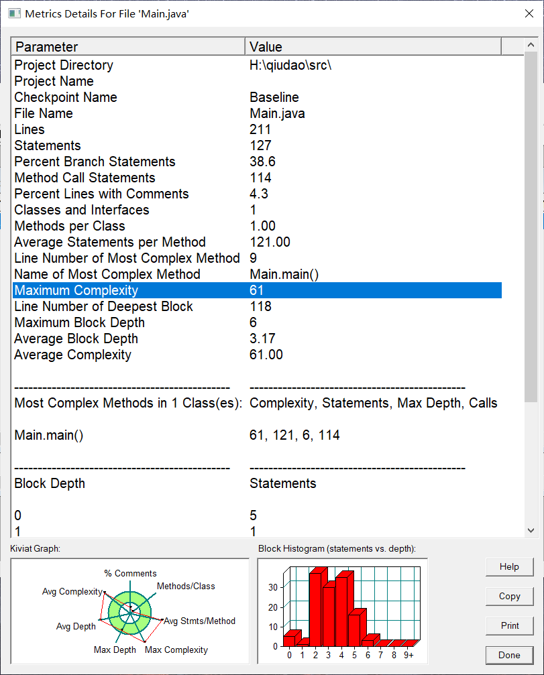
Task: Copy the metrics with Copy button
Action: (510, 596)
